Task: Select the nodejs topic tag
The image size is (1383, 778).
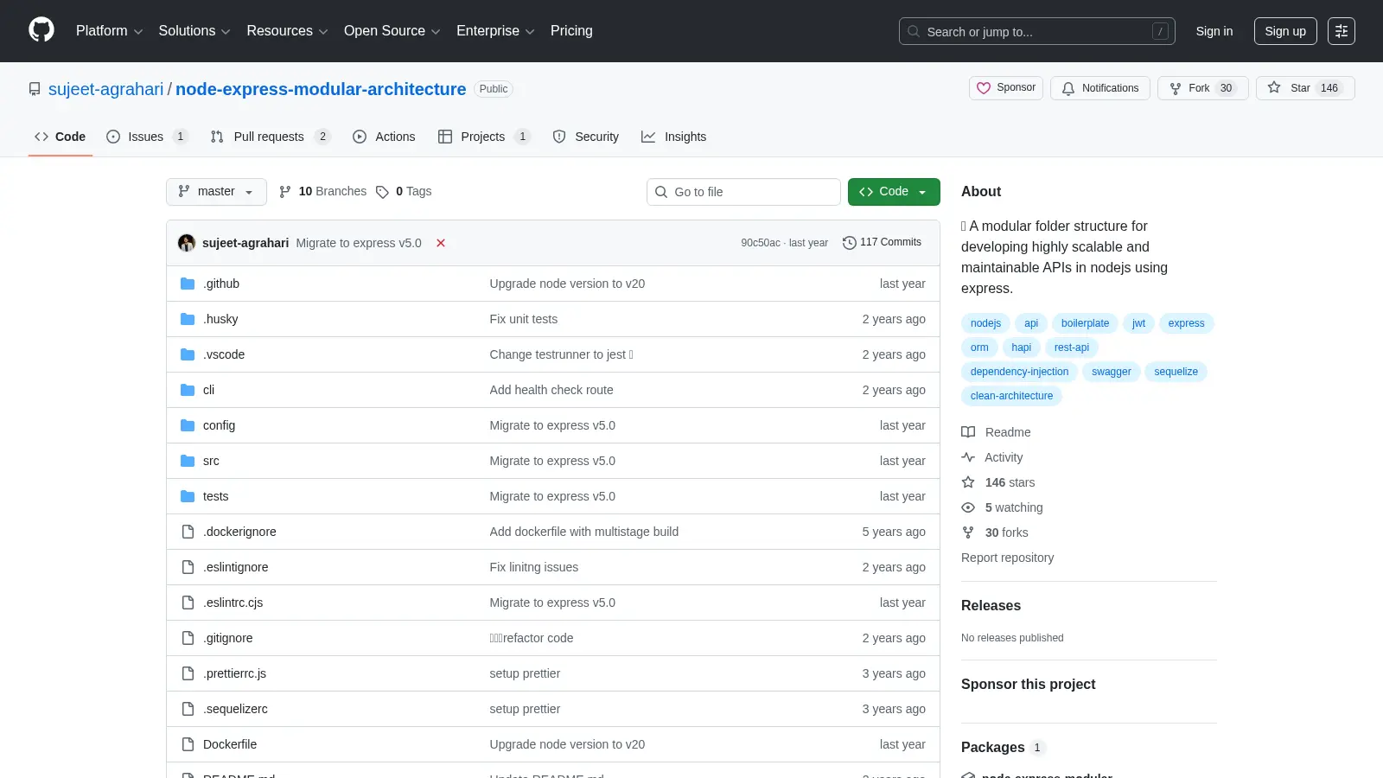Action: click(x=985, y=323)
